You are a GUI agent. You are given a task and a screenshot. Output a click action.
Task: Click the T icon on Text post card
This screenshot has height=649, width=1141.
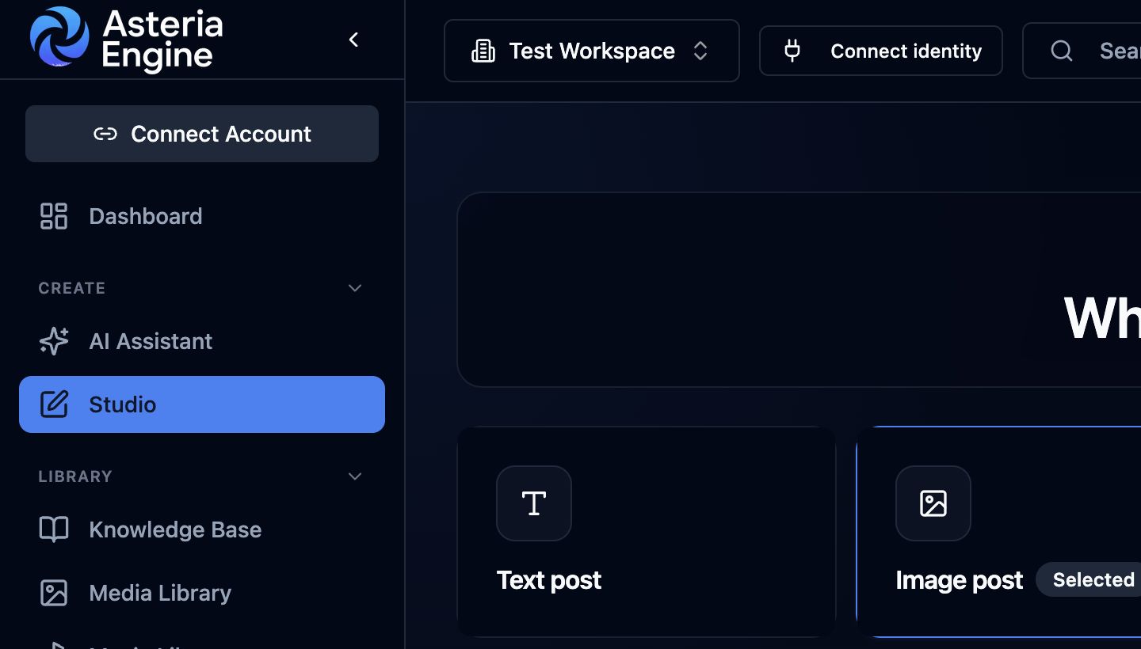(534, 503)
